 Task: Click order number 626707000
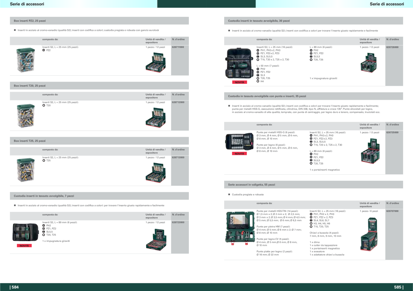tap(392, 211)
